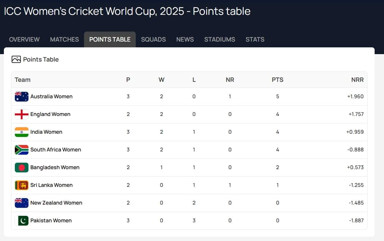Screen dimensions: 384x241
Task: Open the Australia Women team link
Action: click(x=51, y=97)
